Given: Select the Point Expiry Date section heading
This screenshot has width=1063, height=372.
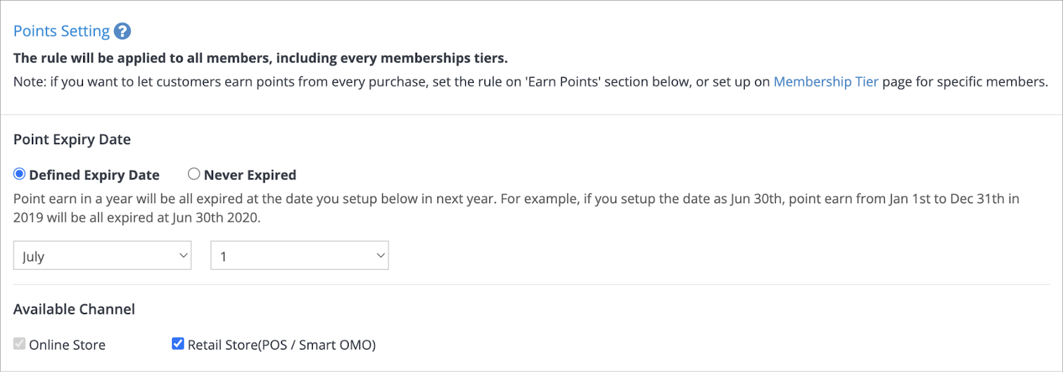Looking at the screenshot, I should tap(72, 139).
